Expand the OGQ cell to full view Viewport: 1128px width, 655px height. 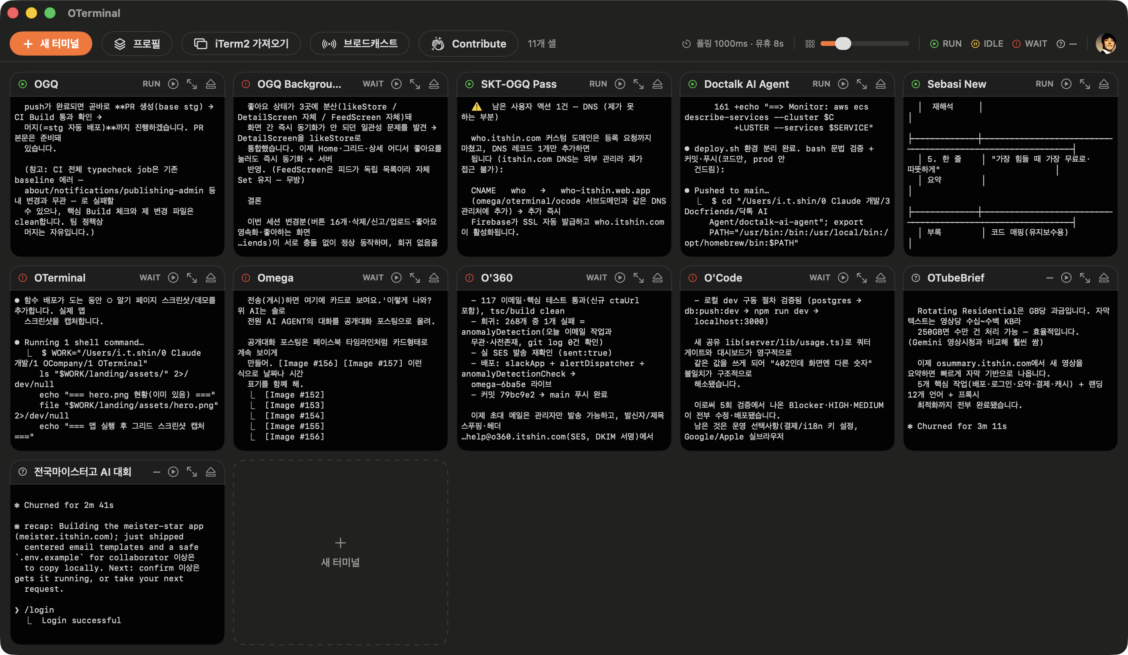192,84
